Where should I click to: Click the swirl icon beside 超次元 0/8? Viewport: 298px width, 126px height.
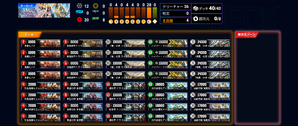(x=196, y=19)
